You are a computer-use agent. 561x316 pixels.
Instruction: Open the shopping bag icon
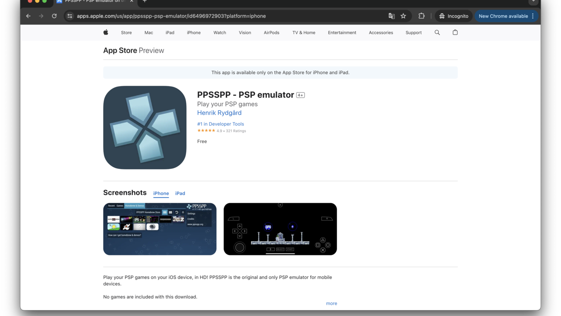[455, 32]
